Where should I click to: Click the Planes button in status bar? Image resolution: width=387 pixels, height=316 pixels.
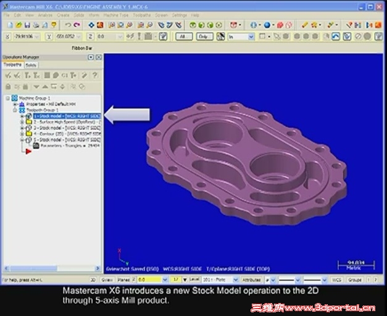123,280
